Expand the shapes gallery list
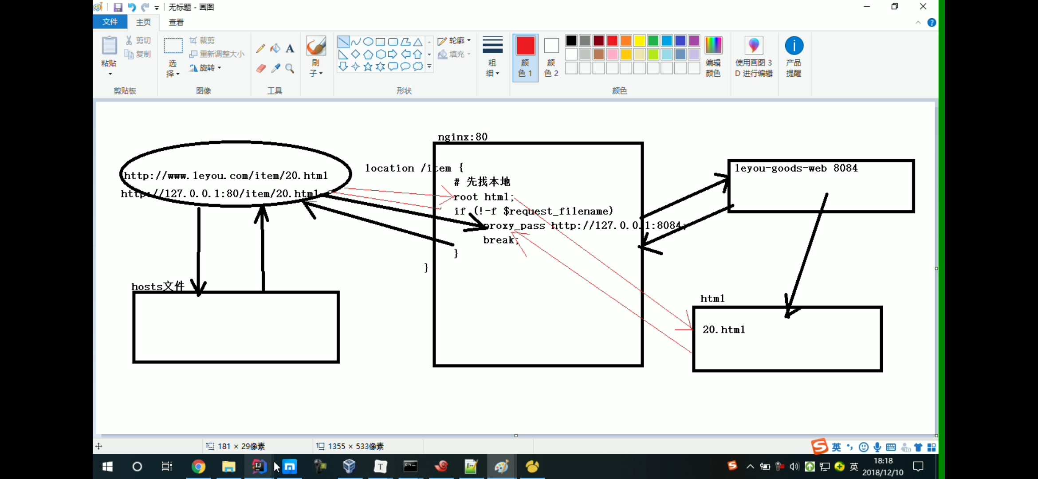1038x479 pixels. (x=429, y=67)
